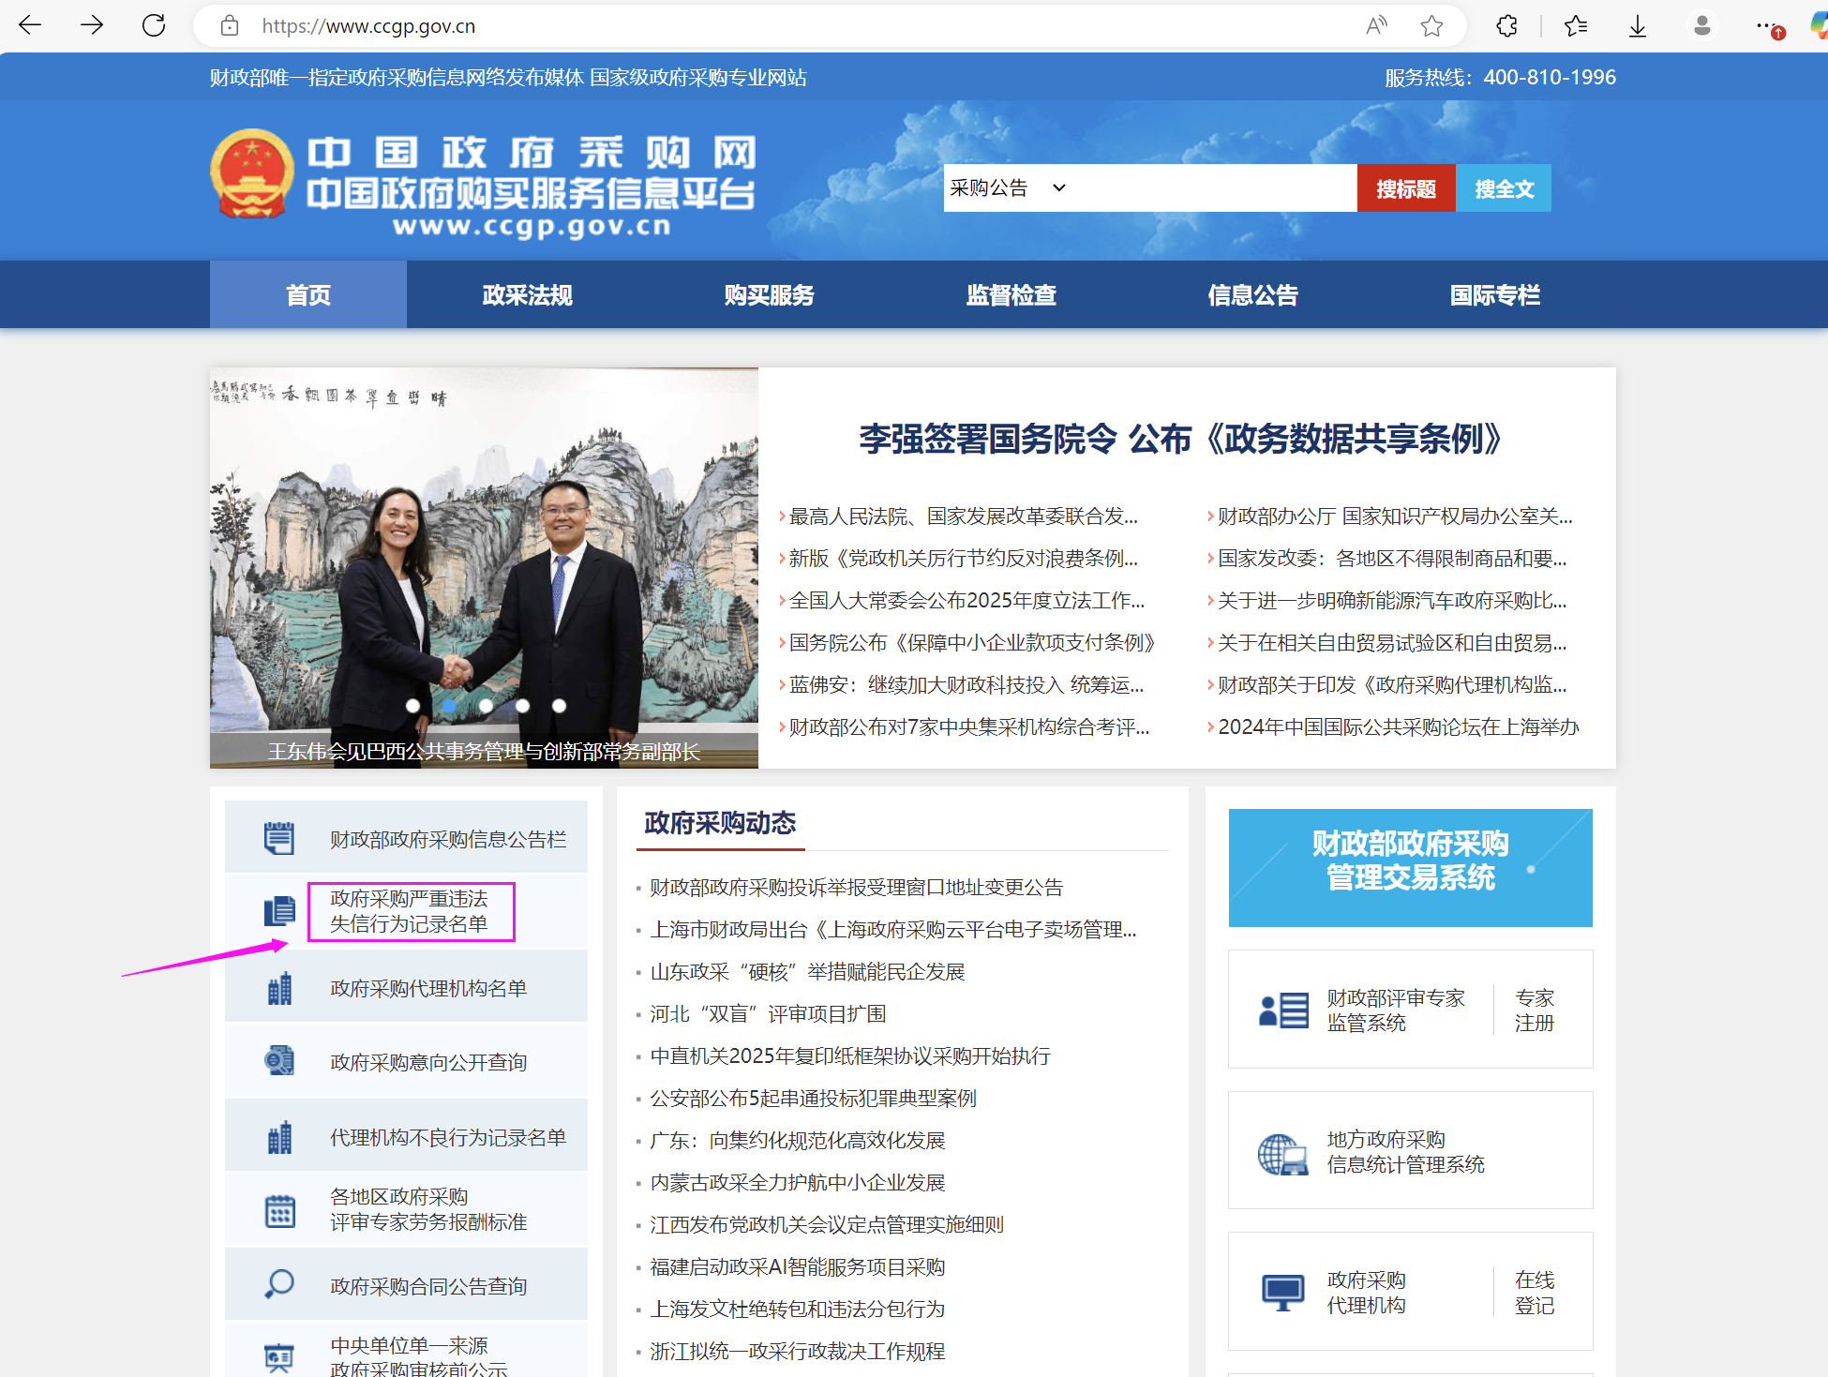
Task: Click the browser refresh icon
Action: click(x=154, y=25)
